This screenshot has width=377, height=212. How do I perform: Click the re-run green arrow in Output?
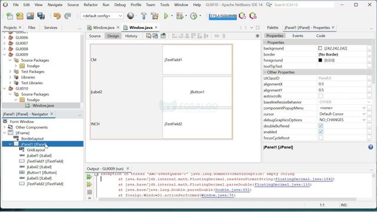tap(89, 177)
